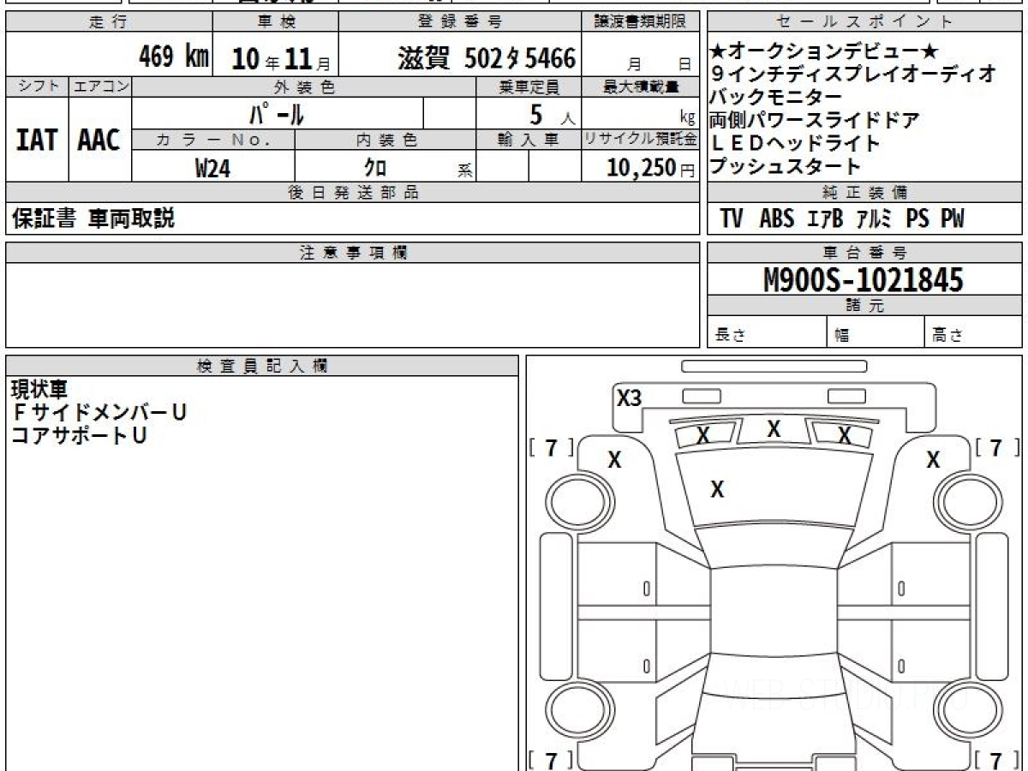This screenshot has width=1028, height=771.
Task: Click the 469 km mileage value
Action: click(174, 57)
